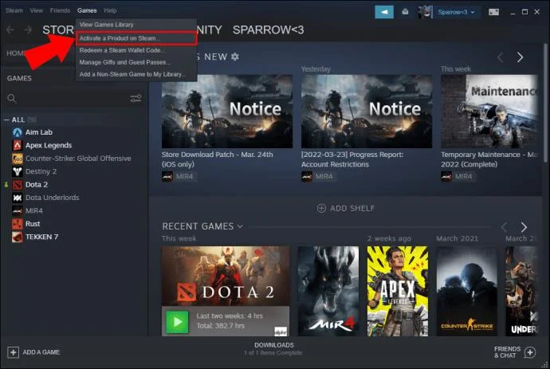Image resolution: width=550 pixels, height=369 pixels.
Task: Play Dota 2 with green play button
Action: (x=177, y=322)
